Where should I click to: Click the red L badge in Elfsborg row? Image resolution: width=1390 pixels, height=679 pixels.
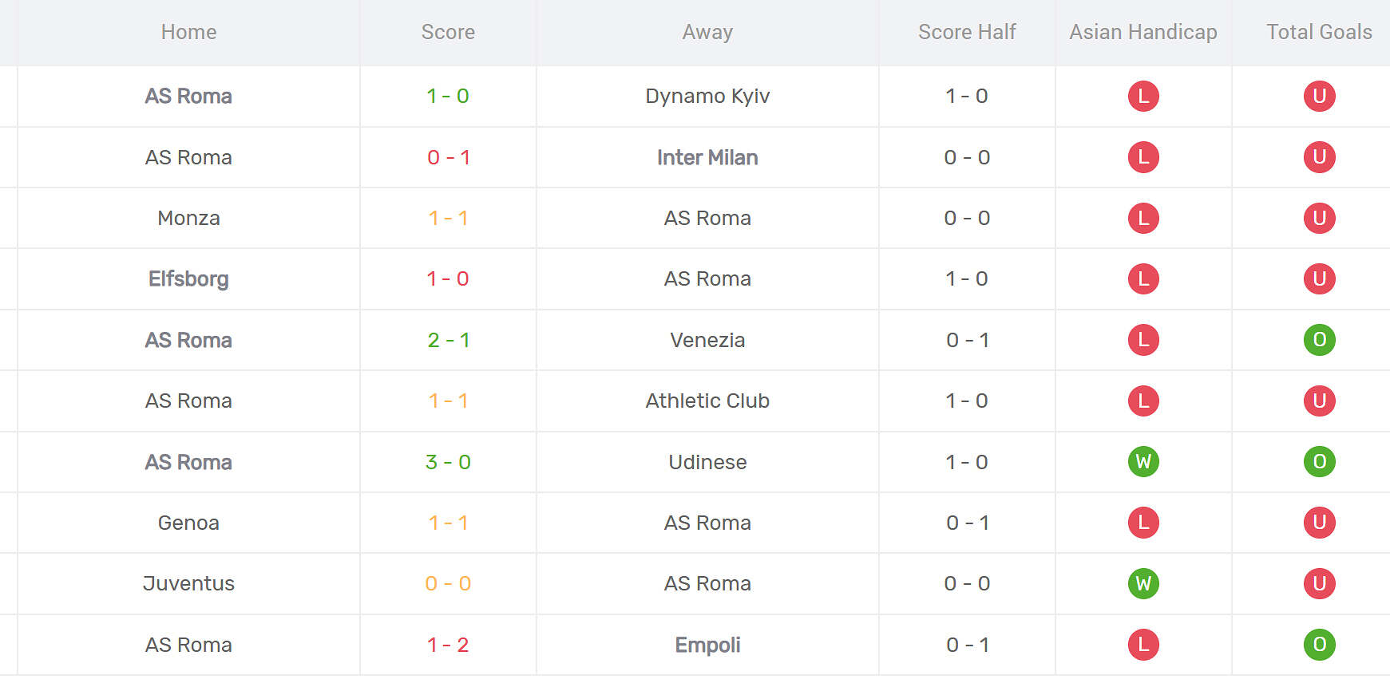pyautogui.click(x=1143, y=279)
